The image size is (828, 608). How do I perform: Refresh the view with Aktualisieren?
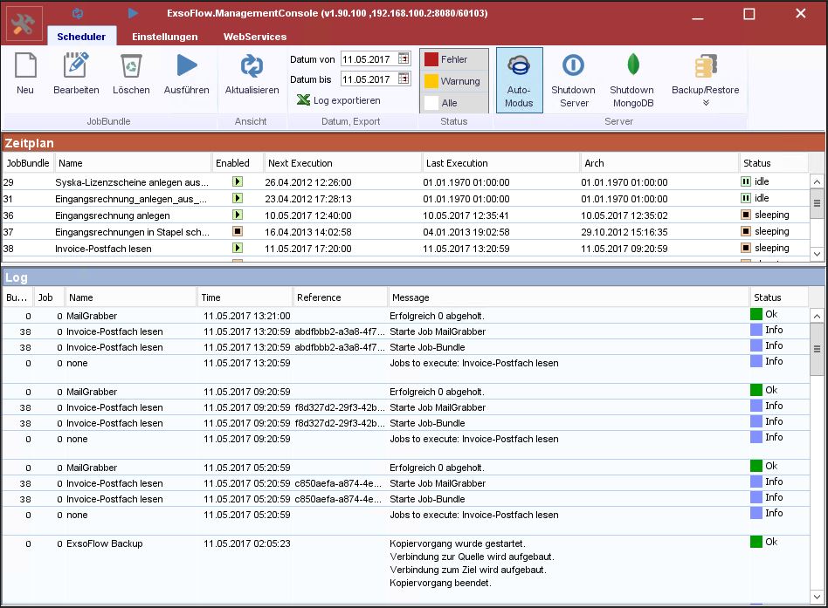252,67
